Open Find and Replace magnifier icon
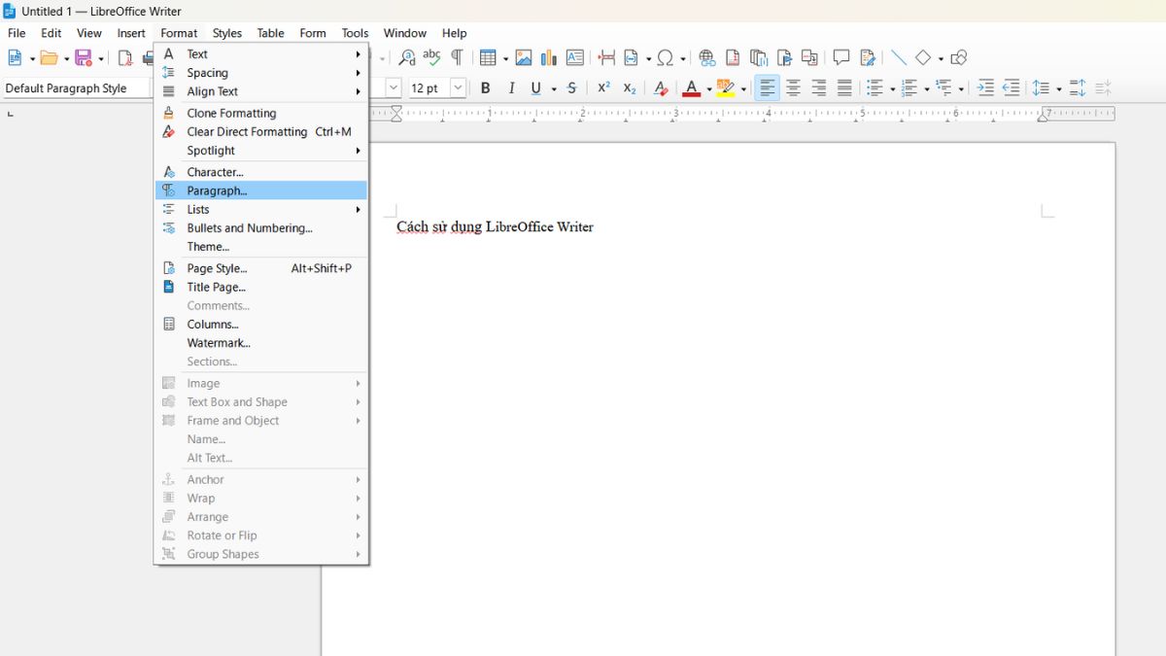The image size is (1166, 656). (407, 57)
